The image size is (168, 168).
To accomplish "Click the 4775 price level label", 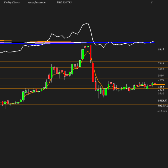I will 161,80.
